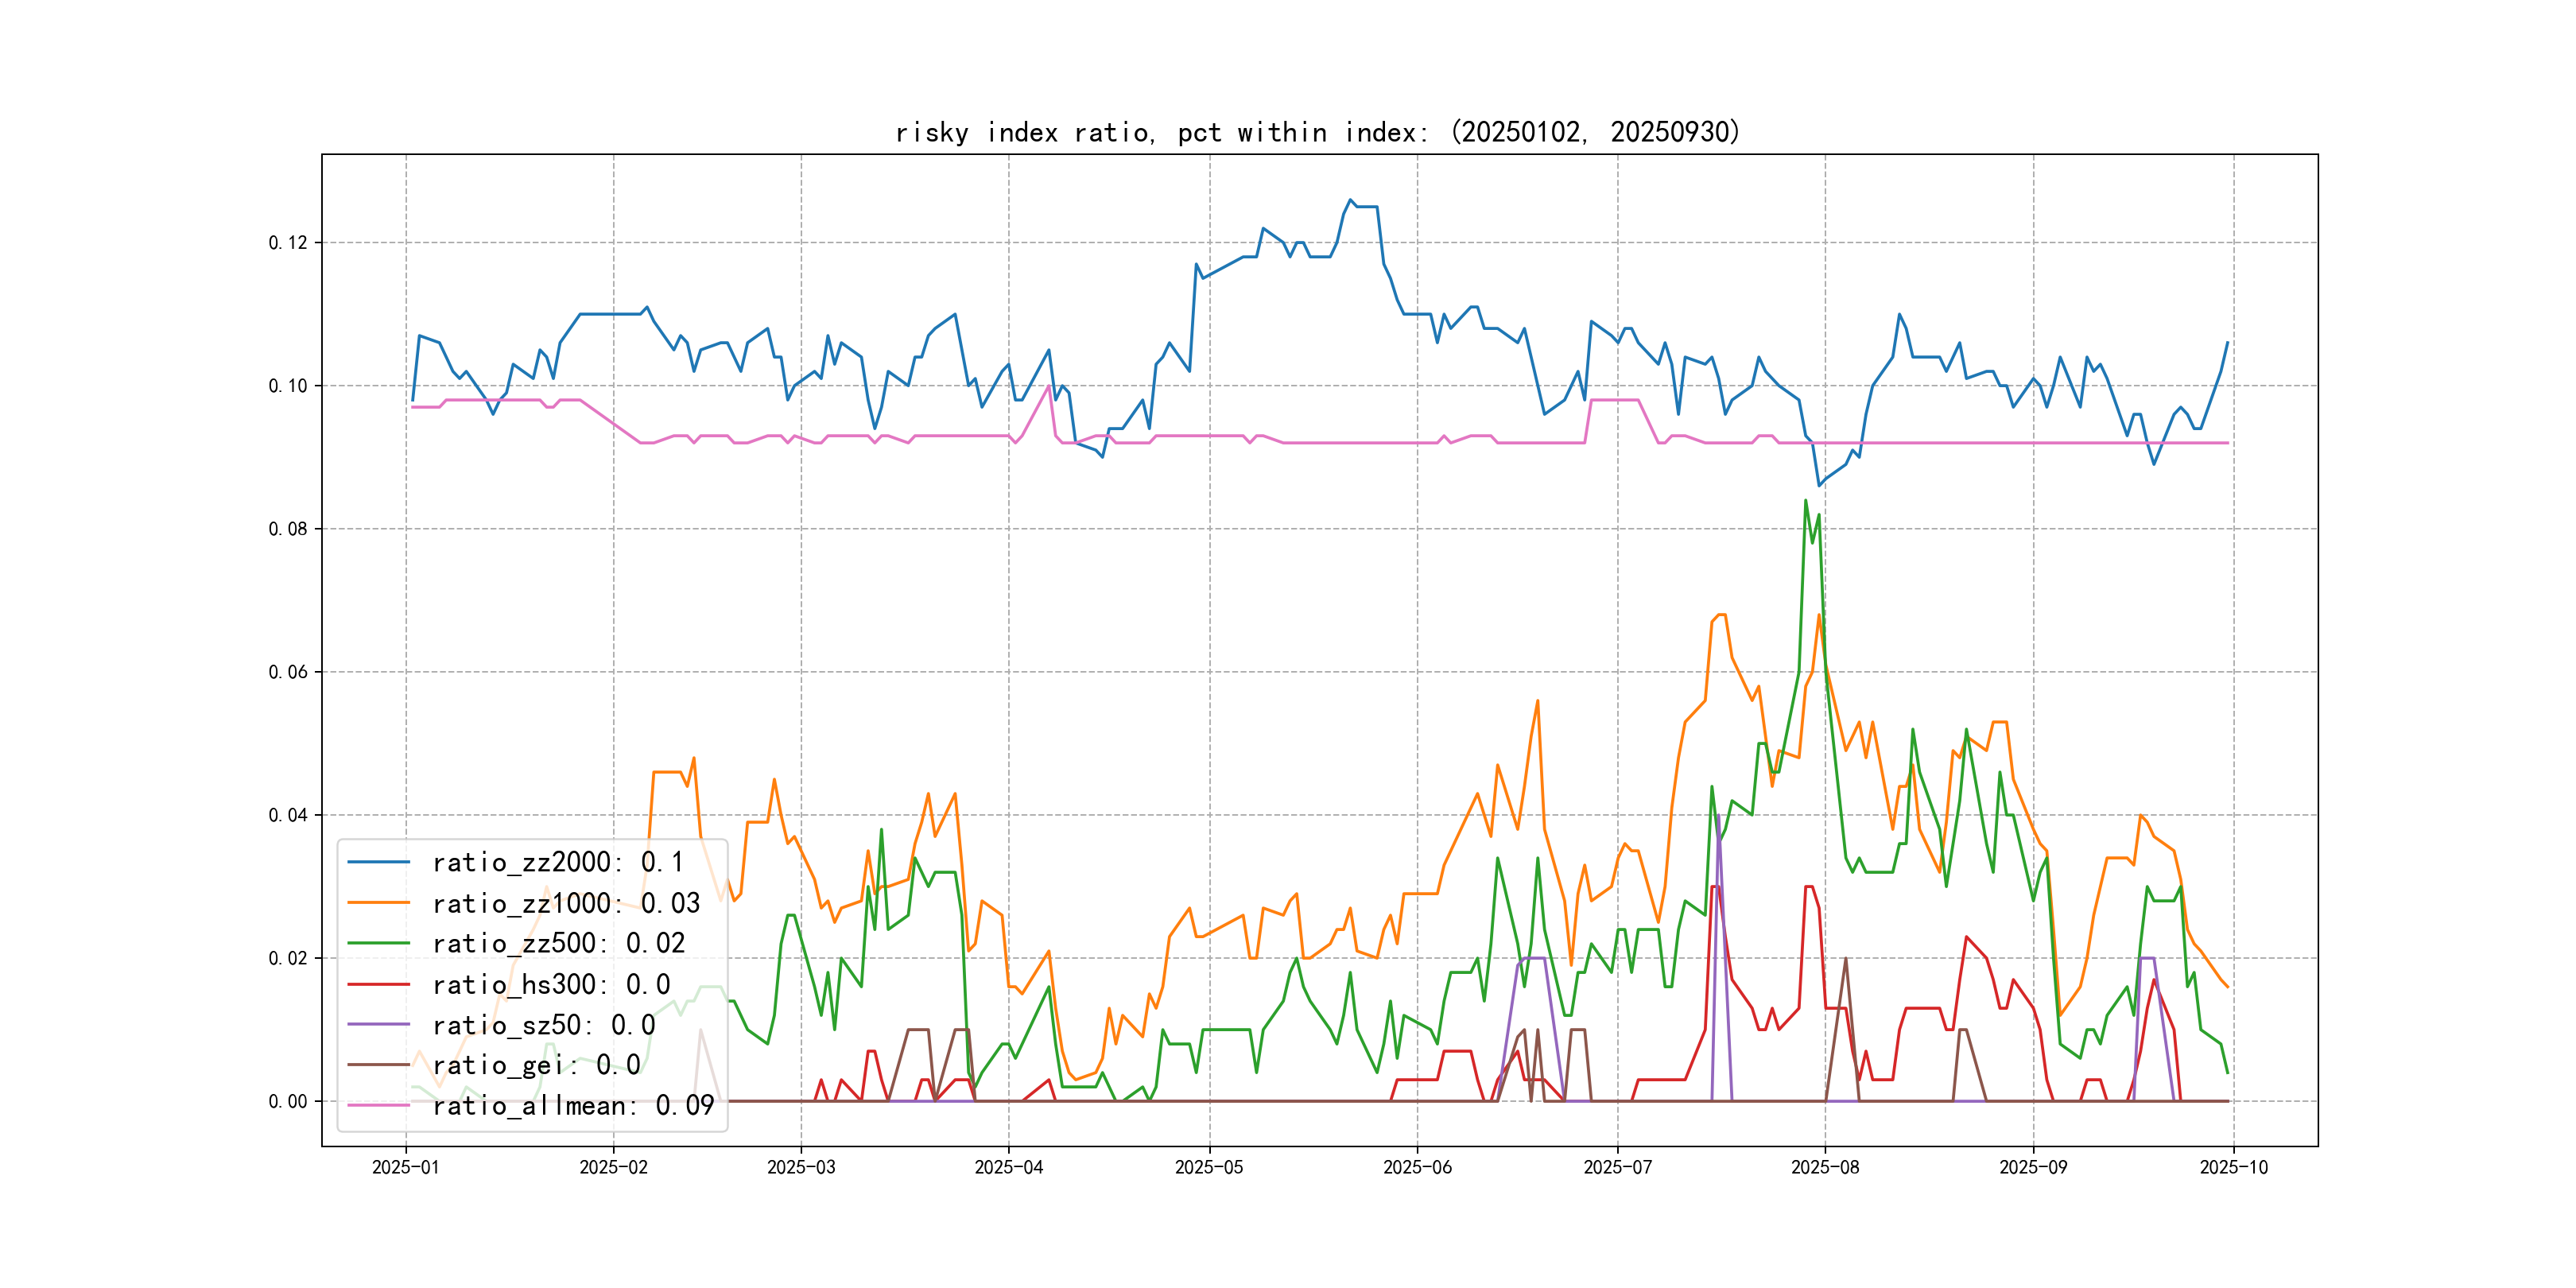Click the 2025-05 x-axis tick label
The width and height of the screenshot is (2576, 1288).
coord(1209,1167)
